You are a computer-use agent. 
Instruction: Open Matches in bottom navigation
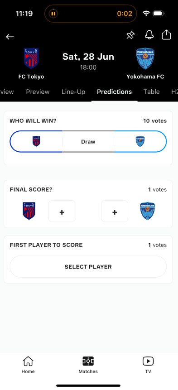click(88, 365)
